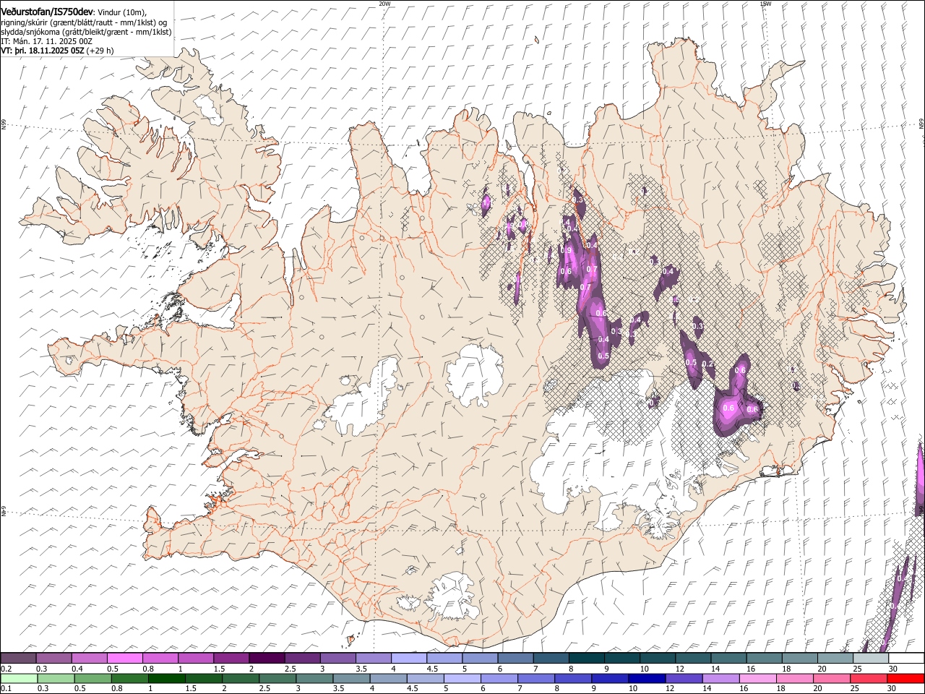Click bright red lower swatch after 30
The height and width of the screenshot is (694, 925).
pos(905,679)
